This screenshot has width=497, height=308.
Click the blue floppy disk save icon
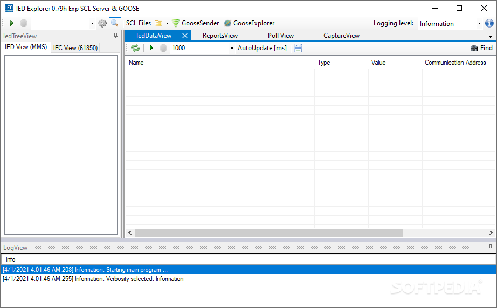(x=298, y=48)
